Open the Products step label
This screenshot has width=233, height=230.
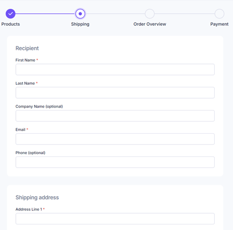pos(11,24)
